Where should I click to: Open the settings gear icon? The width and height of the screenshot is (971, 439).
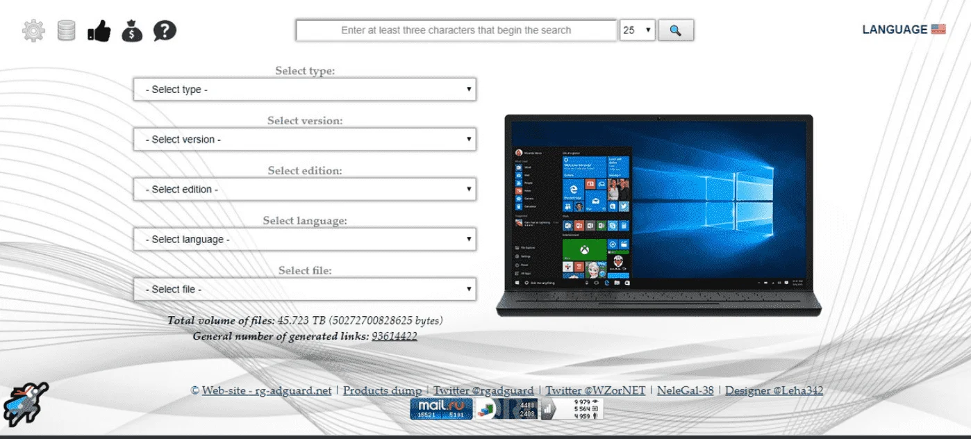tap(33, 31)
